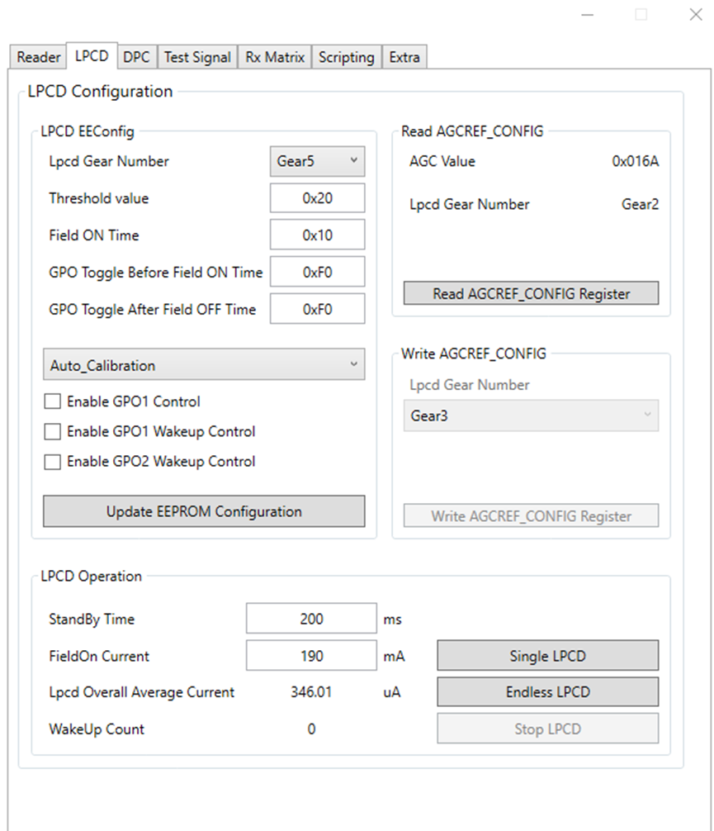Open the Auto_Calibration mode dropdown
Screen dimensions: 714x831
(x=203, y=364)
